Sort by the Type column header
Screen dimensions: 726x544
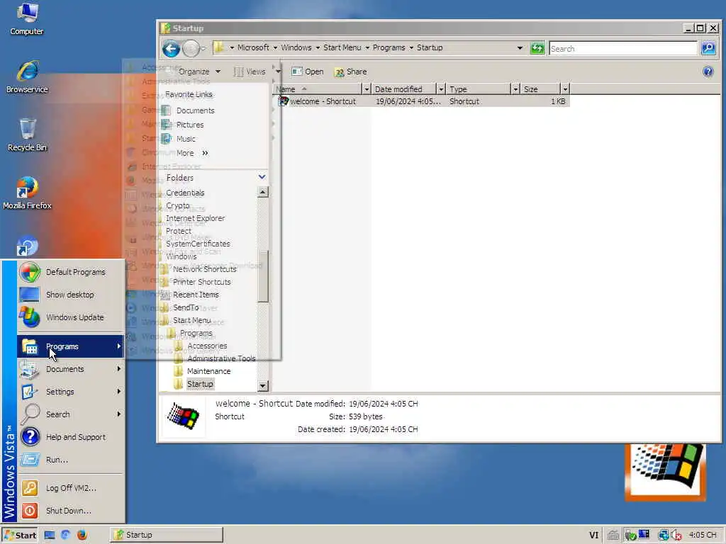479,89
